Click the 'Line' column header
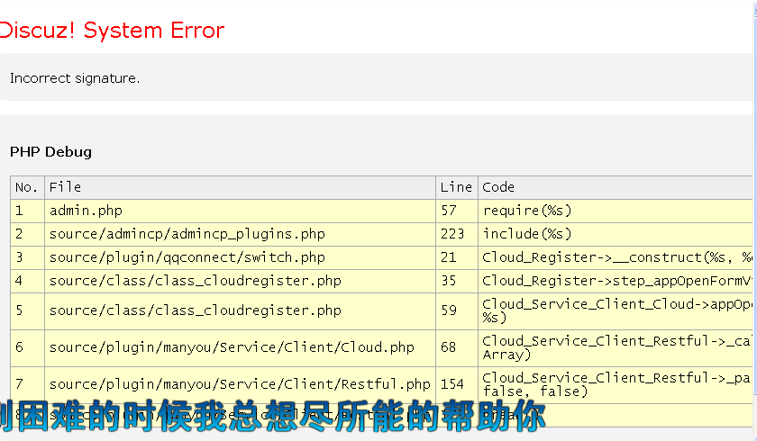 tap(457, 187)
